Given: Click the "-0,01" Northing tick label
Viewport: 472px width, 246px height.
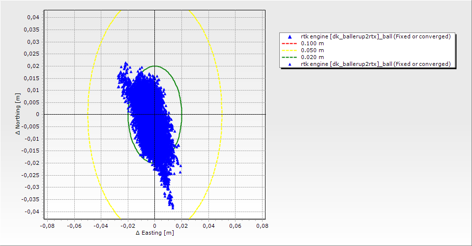Looking at the screenshot, I should point(32,139).
